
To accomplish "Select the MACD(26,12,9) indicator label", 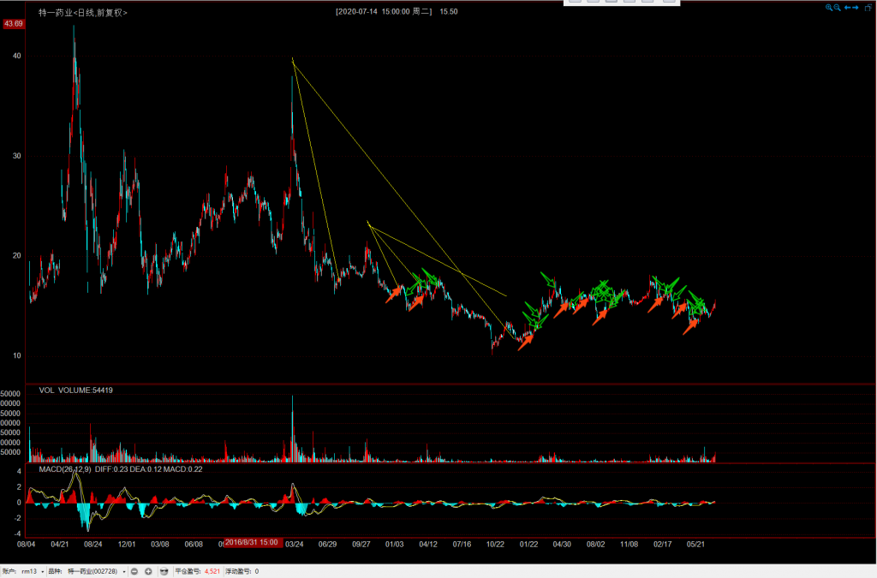I will 65,469.
